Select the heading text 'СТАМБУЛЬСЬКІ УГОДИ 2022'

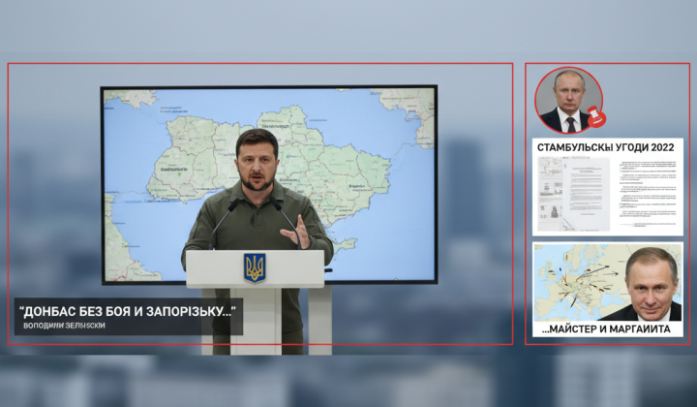605,147
